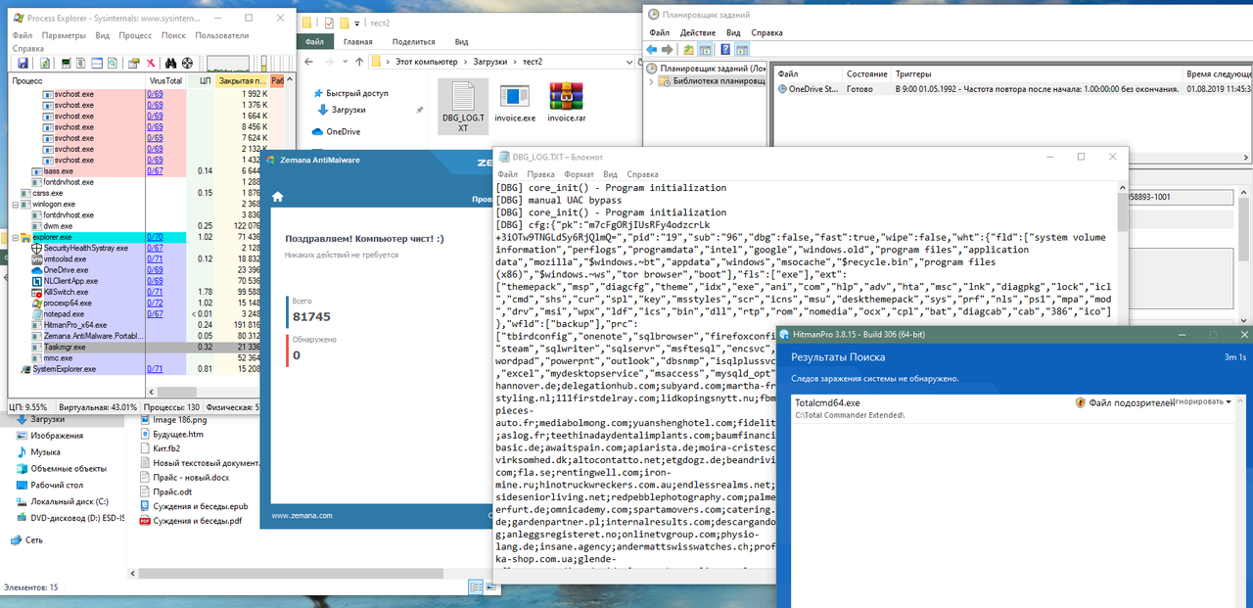Select invoice.exe file icon

point(515,103)
